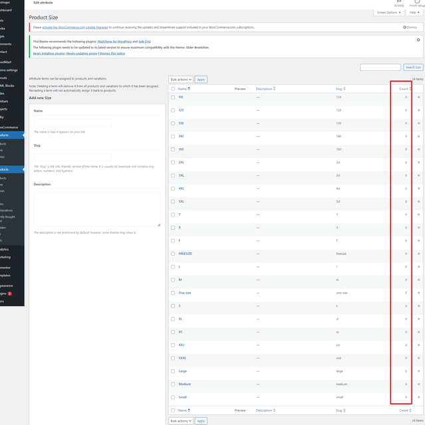Grab the drag handle for row 110

(418, 98)
